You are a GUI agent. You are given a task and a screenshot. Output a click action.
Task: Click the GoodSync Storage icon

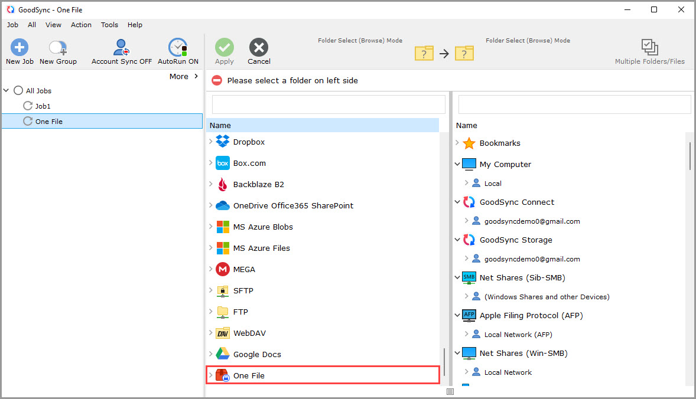click(x=469, y=240)
